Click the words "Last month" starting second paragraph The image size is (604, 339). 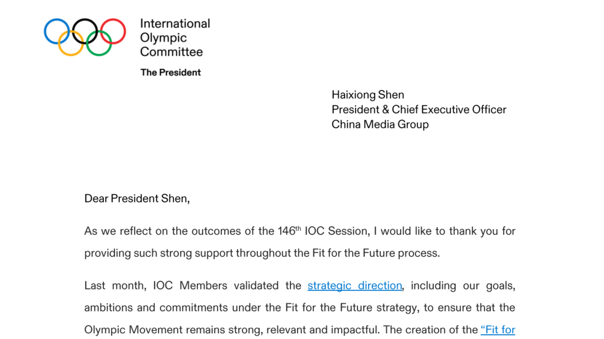coord(115,285)
